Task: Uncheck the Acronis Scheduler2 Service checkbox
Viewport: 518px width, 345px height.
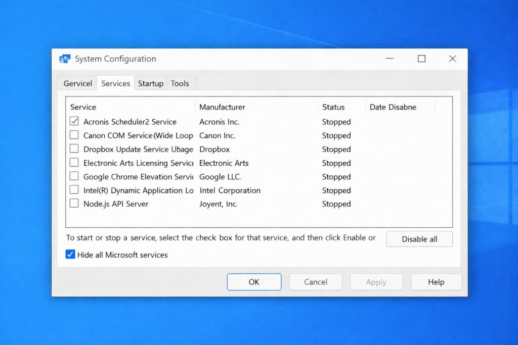Action: click(x=74, y=121)
